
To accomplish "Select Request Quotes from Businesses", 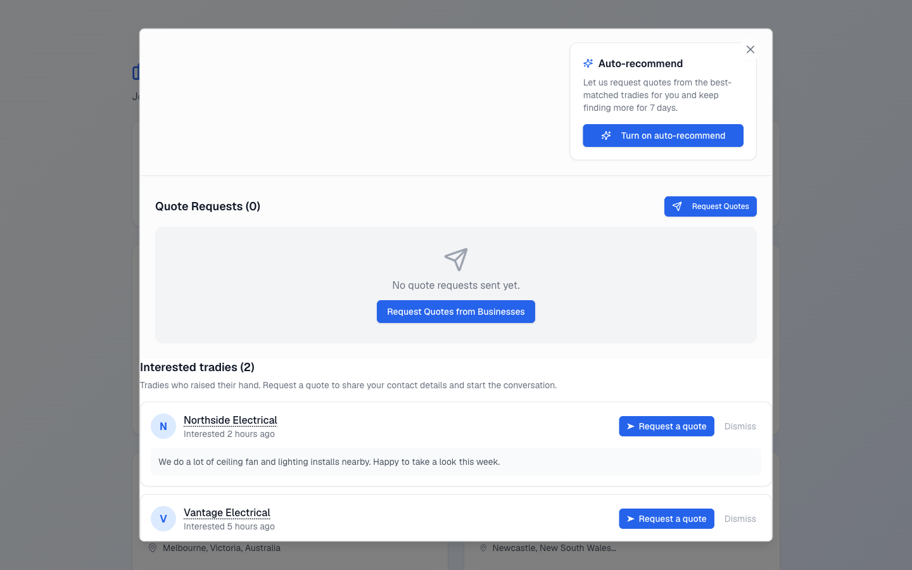I will click(456, 312).
